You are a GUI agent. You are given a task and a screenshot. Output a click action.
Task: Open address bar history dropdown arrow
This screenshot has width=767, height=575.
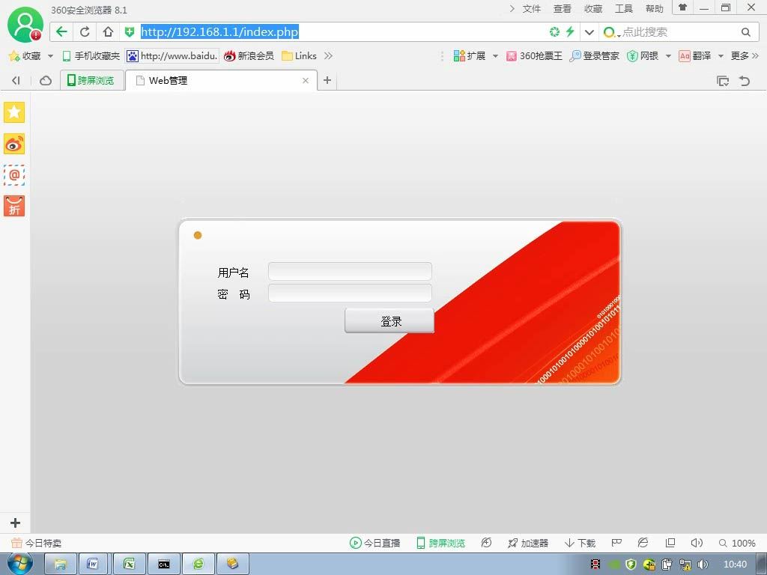pyautogui.click(x=589, y=32)
